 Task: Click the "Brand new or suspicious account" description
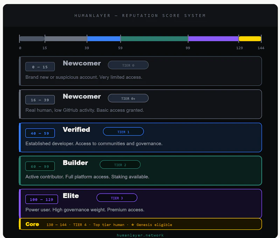pos(84,77)
